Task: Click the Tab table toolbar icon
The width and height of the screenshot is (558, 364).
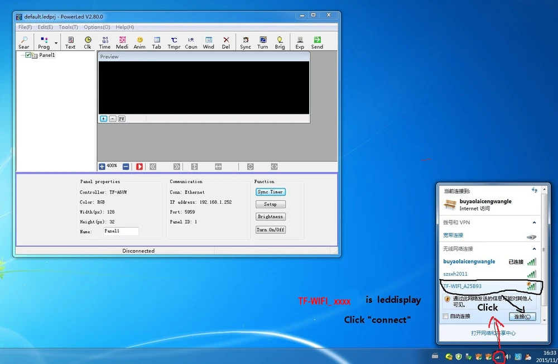Action: (157, 42)
